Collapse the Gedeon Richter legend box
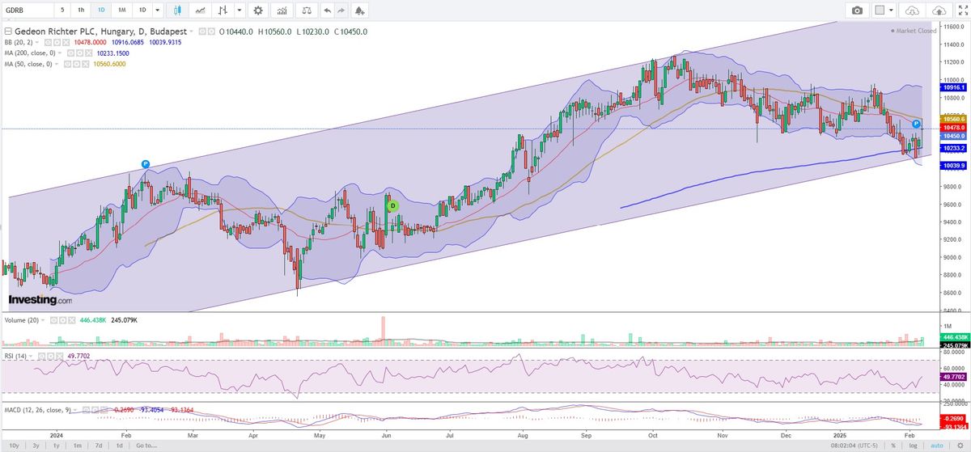 tap(7, 32)
